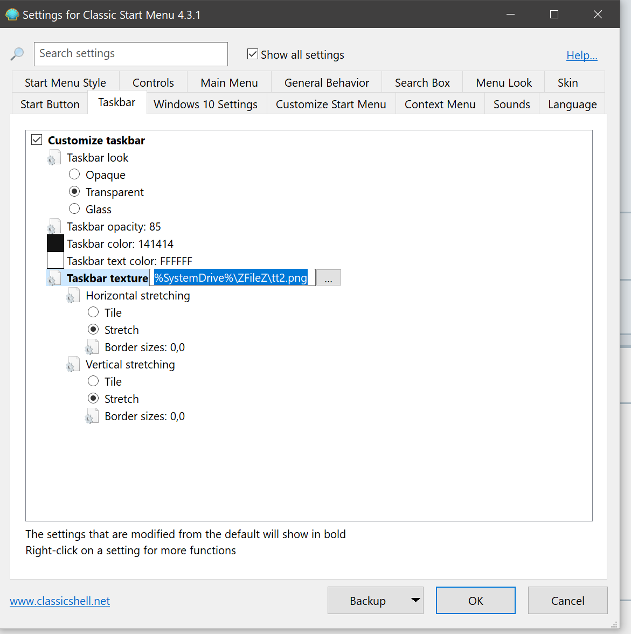This screenshot has width=631, height=634.
Task: Click the black Taskbar color swatch
Action: [56, 243]
